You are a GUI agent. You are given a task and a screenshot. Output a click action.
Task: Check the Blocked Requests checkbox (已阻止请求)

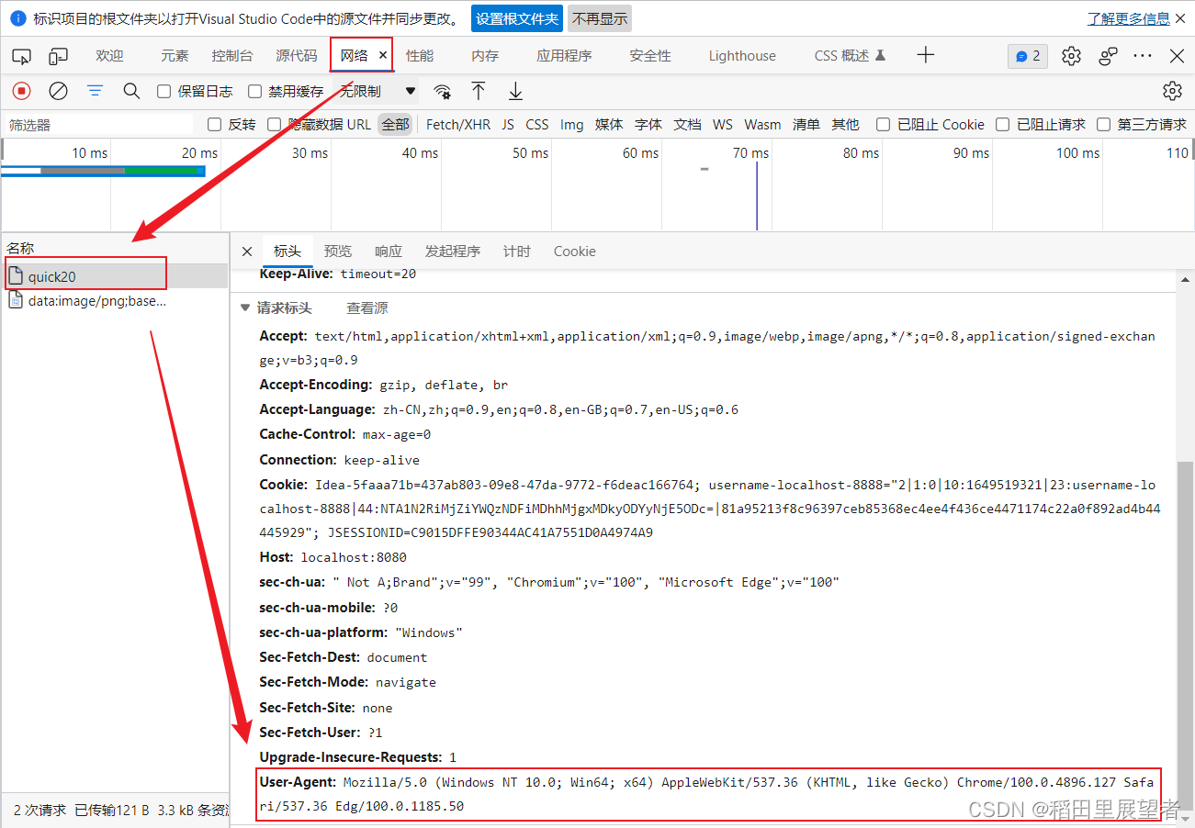pyautogui.click(x=1003, y=125)
